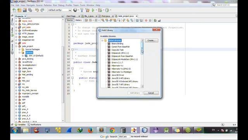This screenshot has height=140, width=248.
Task: Toggle code fold at line 1 comment
Action: click(72, 24)
